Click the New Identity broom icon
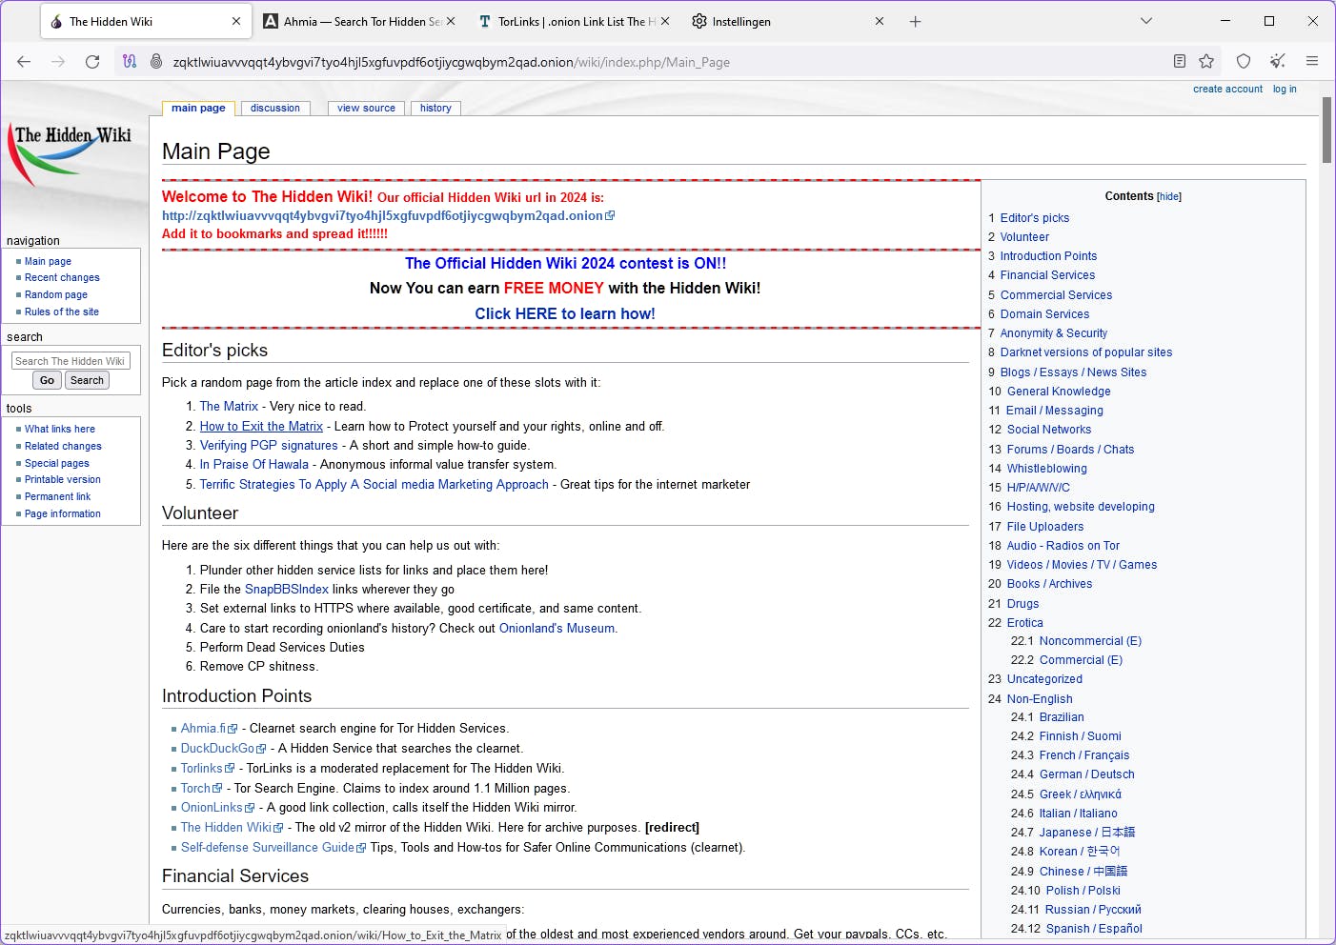 (1278, 62)
